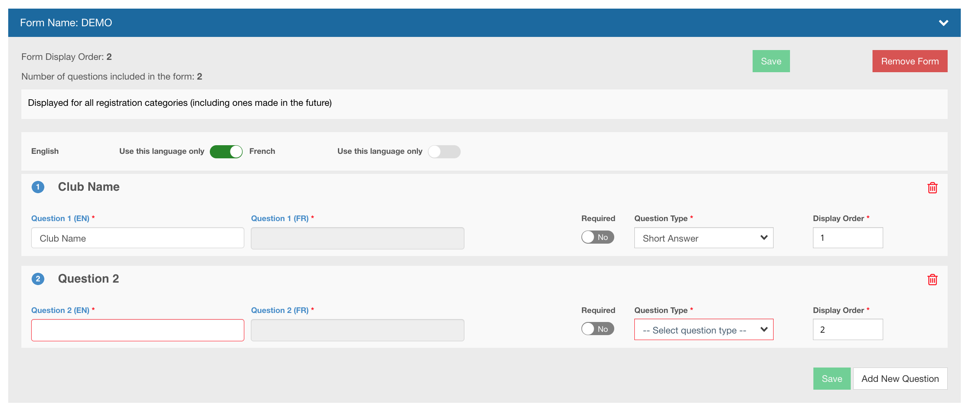Click trash icon for Question 2
The width and height of the screenshot is (969, 411).
932,280
